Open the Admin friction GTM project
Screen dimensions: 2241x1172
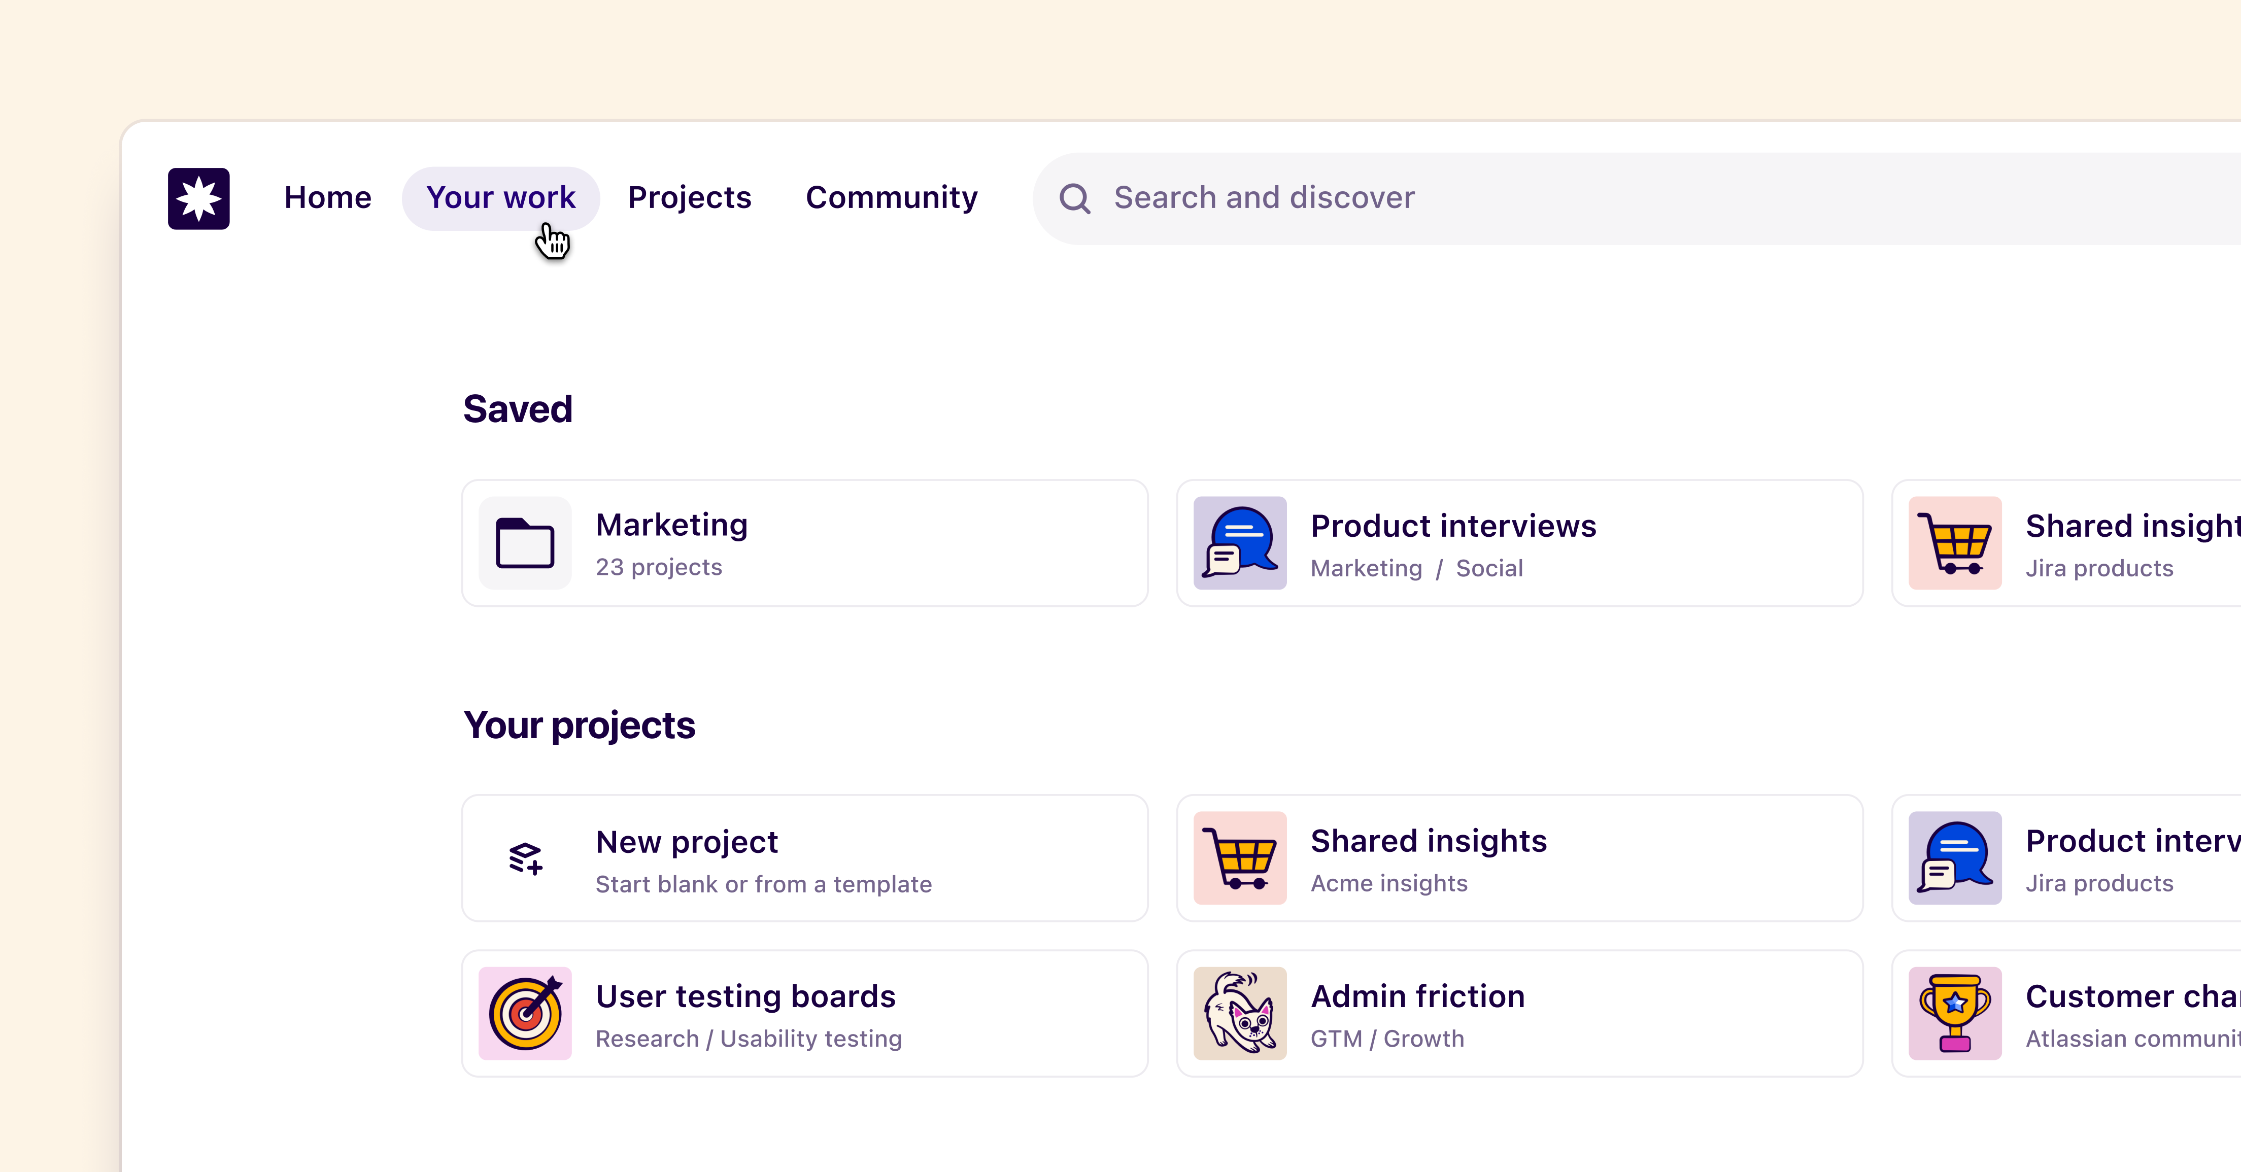click(x=1519, y=1013)
